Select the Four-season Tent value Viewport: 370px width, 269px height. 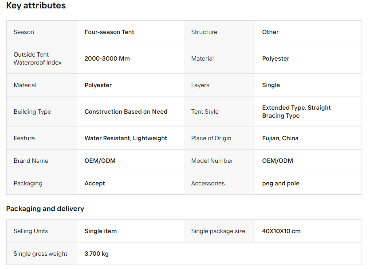point(109,32)
